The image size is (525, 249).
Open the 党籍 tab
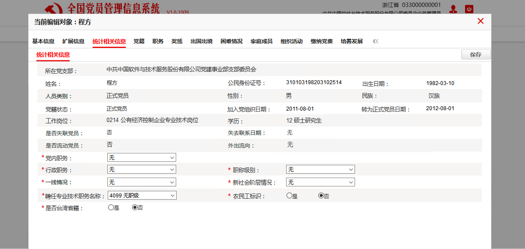pyautogui.click(x=139, y=41)
